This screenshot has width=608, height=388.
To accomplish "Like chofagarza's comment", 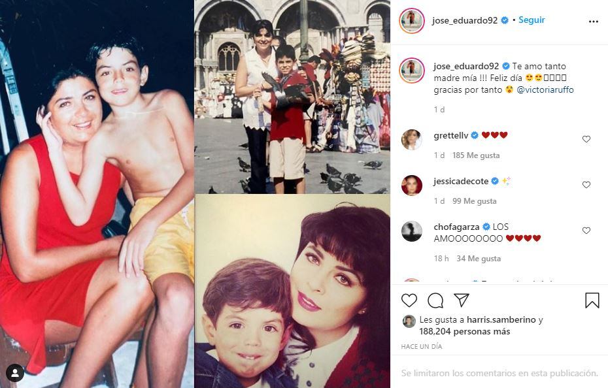I will point(586,231).
